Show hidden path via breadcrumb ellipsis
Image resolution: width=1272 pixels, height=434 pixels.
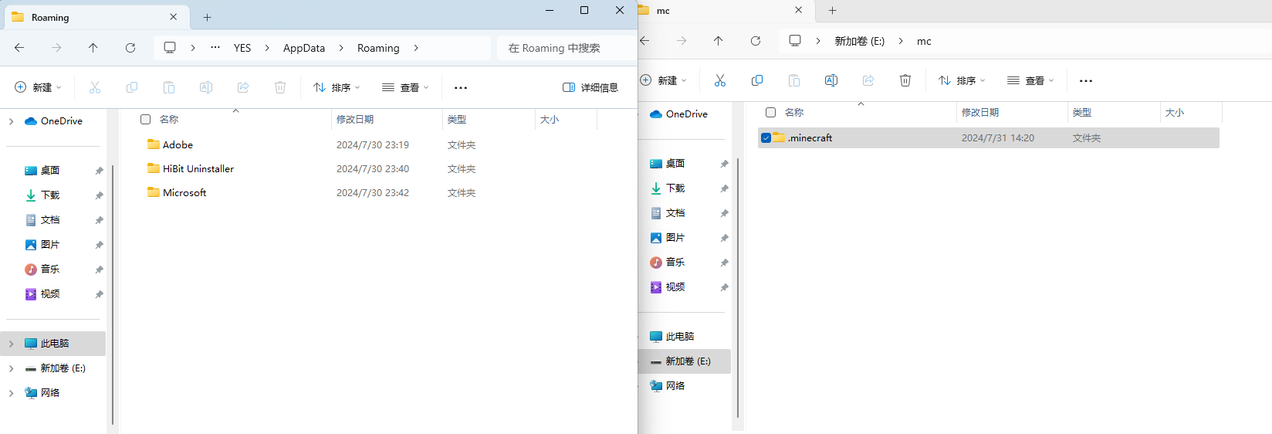[215, 47]
